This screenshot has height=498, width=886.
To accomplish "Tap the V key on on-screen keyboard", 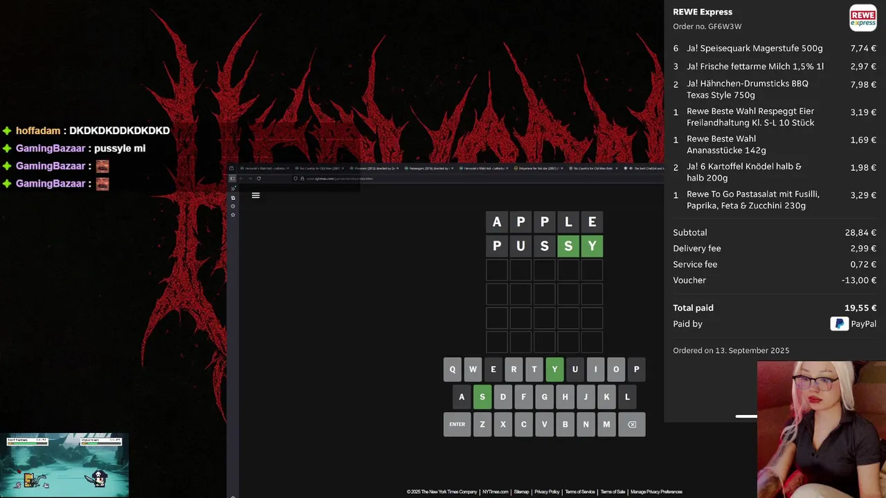I will (545, 425).
